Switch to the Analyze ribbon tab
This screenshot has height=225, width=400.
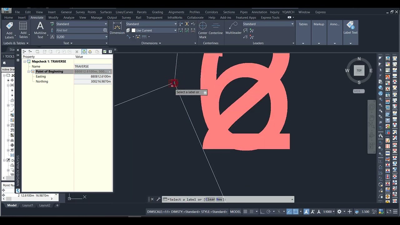[69, 17]
